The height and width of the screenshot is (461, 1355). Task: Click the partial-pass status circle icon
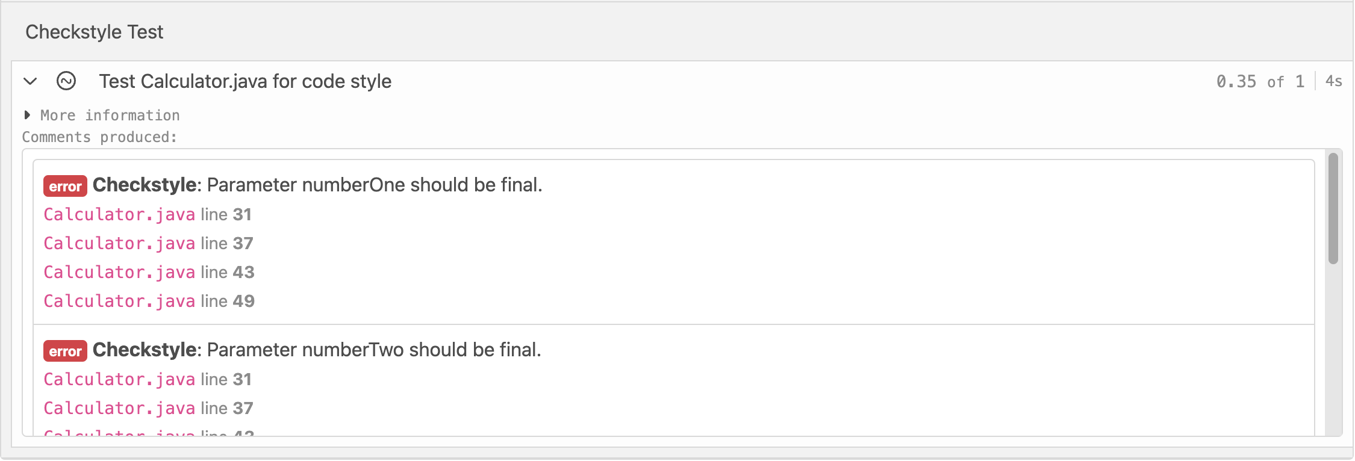point(66,81)
